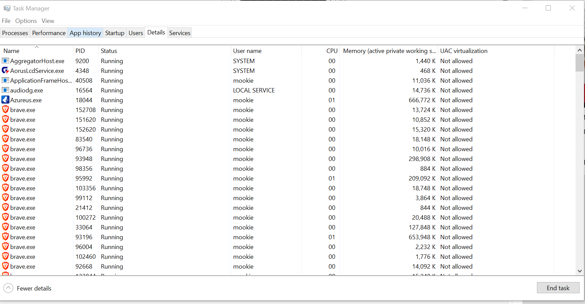Click Brave icon for PID 93948
585x304 pixels.
(5, 159)
